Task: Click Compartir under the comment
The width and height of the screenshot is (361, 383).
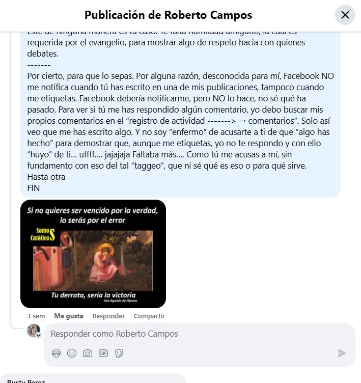Action: pyautogui.click(x=149, y=316)
